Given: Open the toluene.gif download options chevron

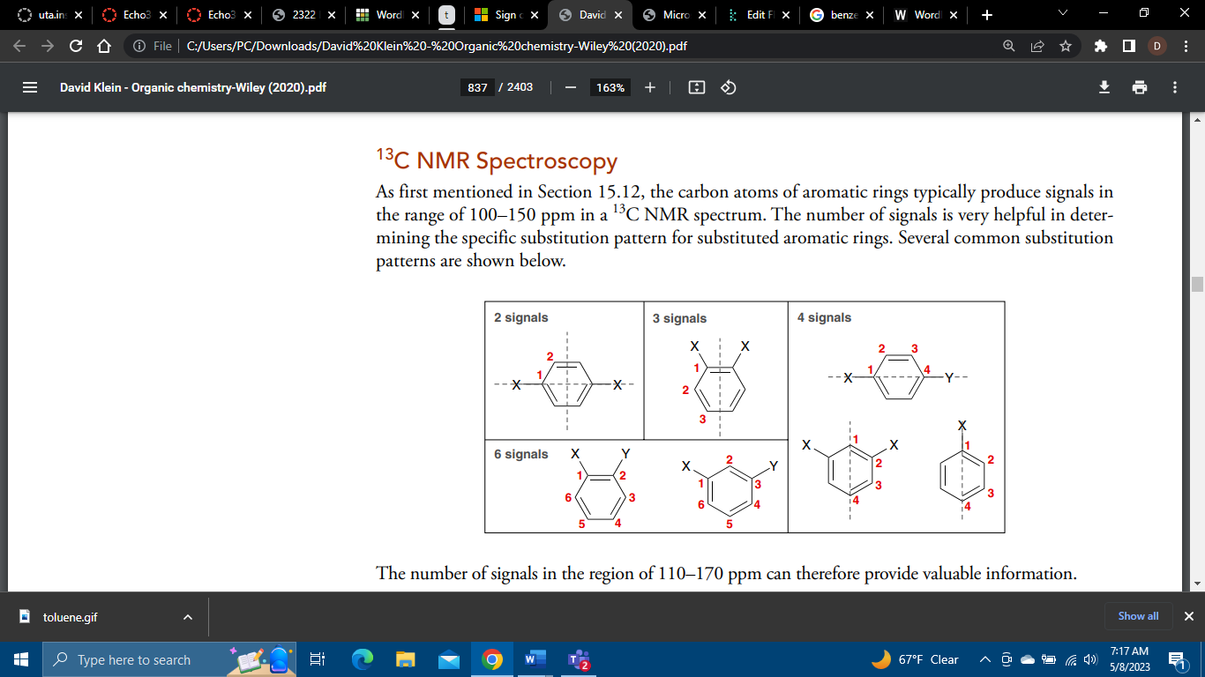Looking at the screenshot, I should pyautogui.click(x=187, y=617).
